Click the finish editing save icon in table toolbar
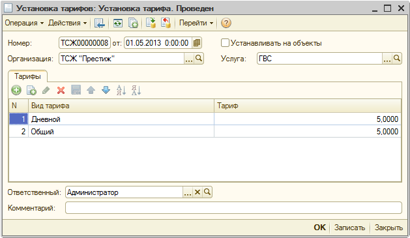410x238 pixels. (x=76, y=90)
